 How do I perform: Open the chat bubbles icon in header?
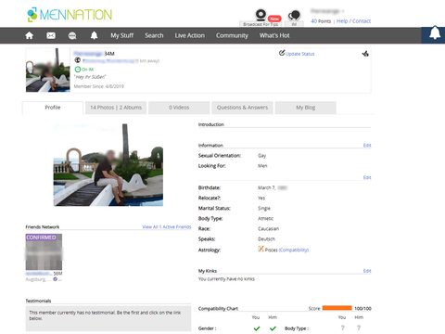294,16
